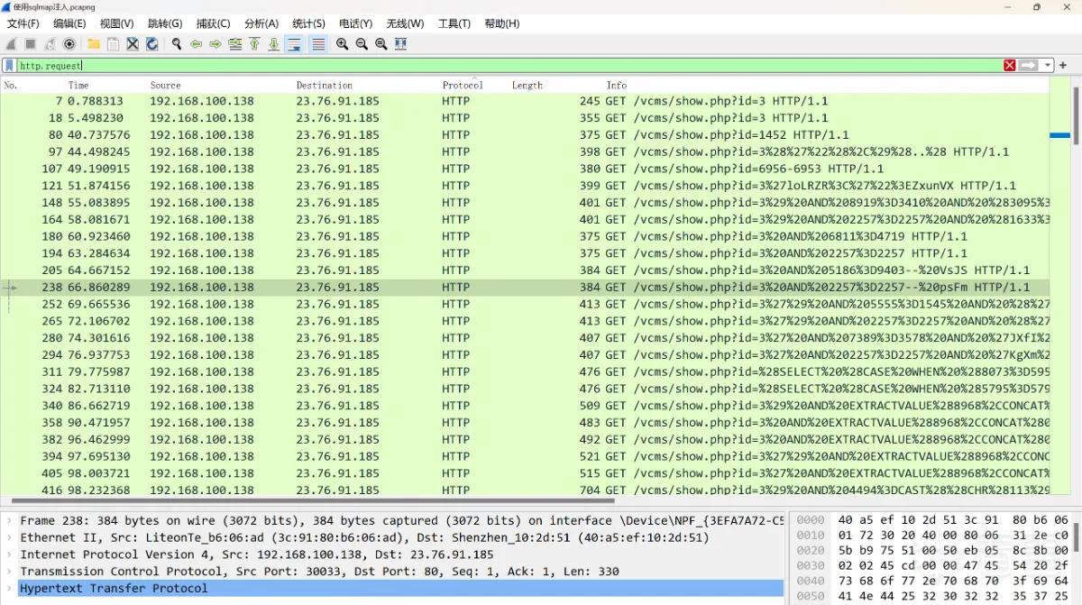The image size is (1082, 605).
Task: Jump to the first packet
Action: point(254,43)
